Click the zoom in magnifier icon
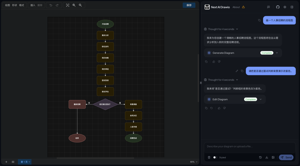The image size is (300, 166). tap(74, 5)
